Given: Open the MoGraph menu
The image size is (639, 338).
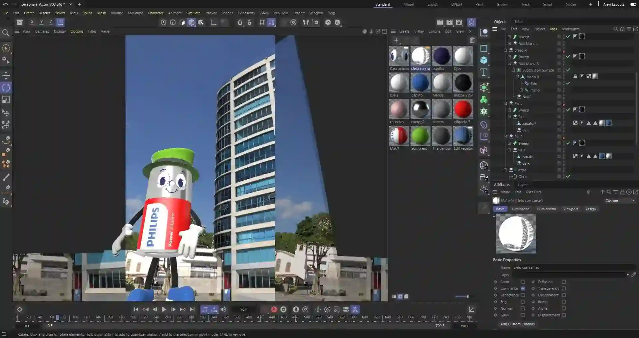Looking at the screenshot, I should [x=135, y=13].
